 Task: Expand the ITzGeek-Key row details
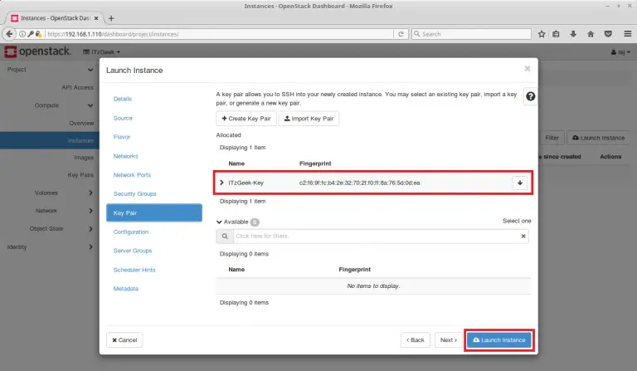(221, 183)
